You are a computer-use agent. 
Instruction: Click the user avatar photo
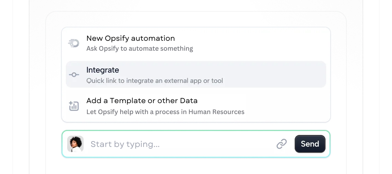[x=75, y=144]
